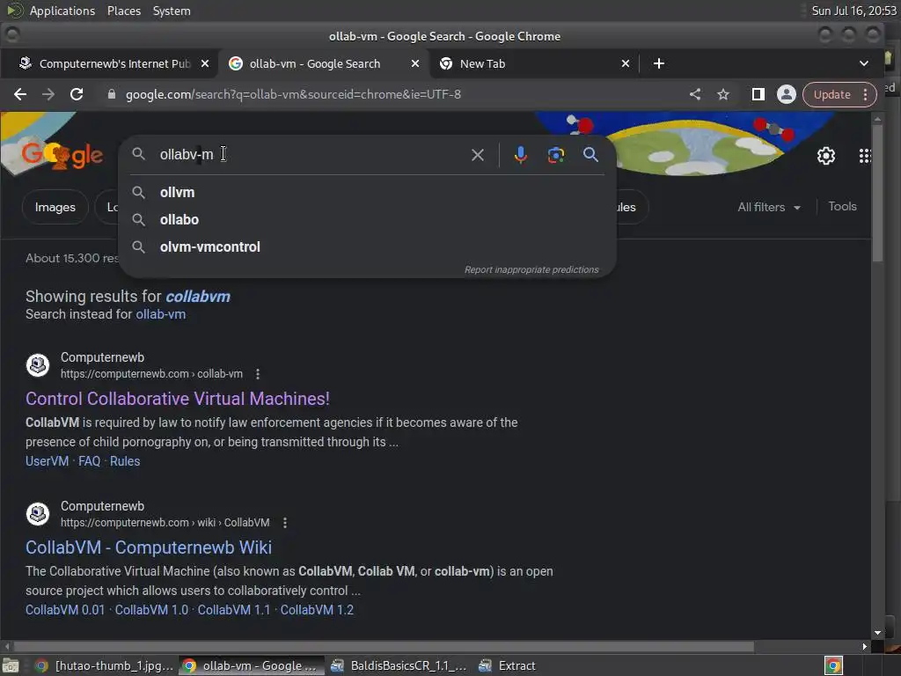Choose the ollabo suggestion

pos(367,219)
